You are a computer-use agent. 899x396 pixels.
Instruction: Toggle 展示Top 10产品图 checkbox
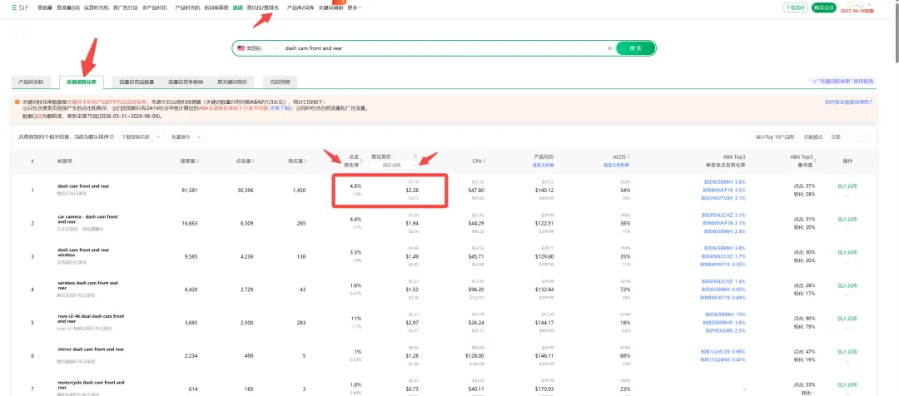point(751,137)
